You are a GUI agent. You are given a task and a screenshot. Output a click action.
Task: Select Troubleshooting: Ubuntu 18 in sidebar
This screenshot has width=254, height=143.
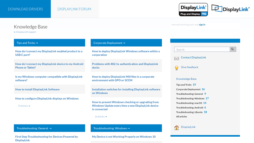(191, 112)
